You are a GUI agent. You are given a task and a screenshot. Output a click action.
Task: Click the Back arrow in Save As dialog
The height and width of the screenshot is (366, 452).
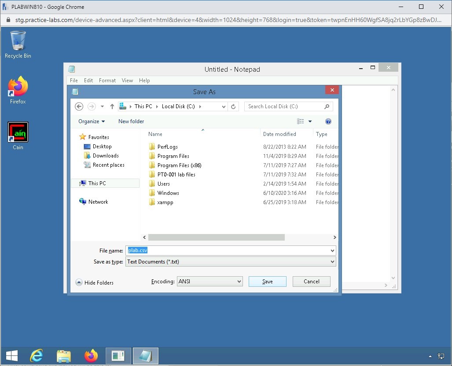[79, 106]
